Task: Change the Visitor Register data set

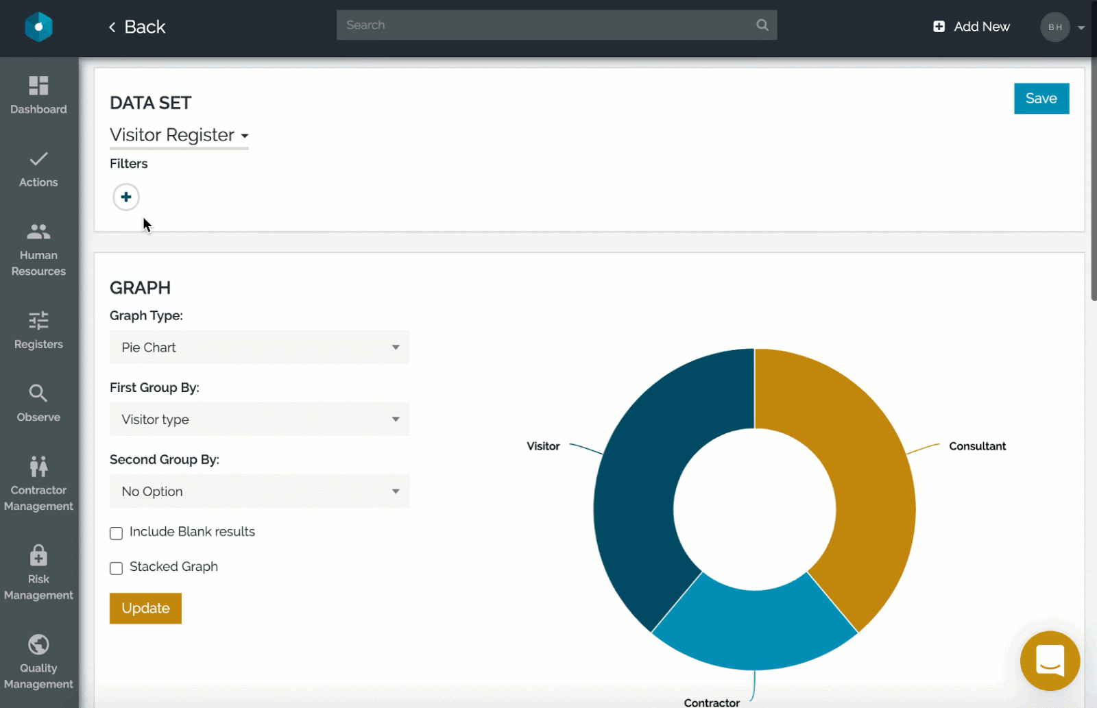Action: pyautogui.click(x=178, y=135)
